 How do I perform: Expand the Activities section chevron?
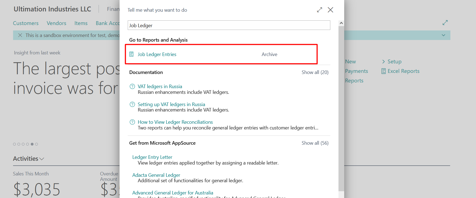click(42, 159)
